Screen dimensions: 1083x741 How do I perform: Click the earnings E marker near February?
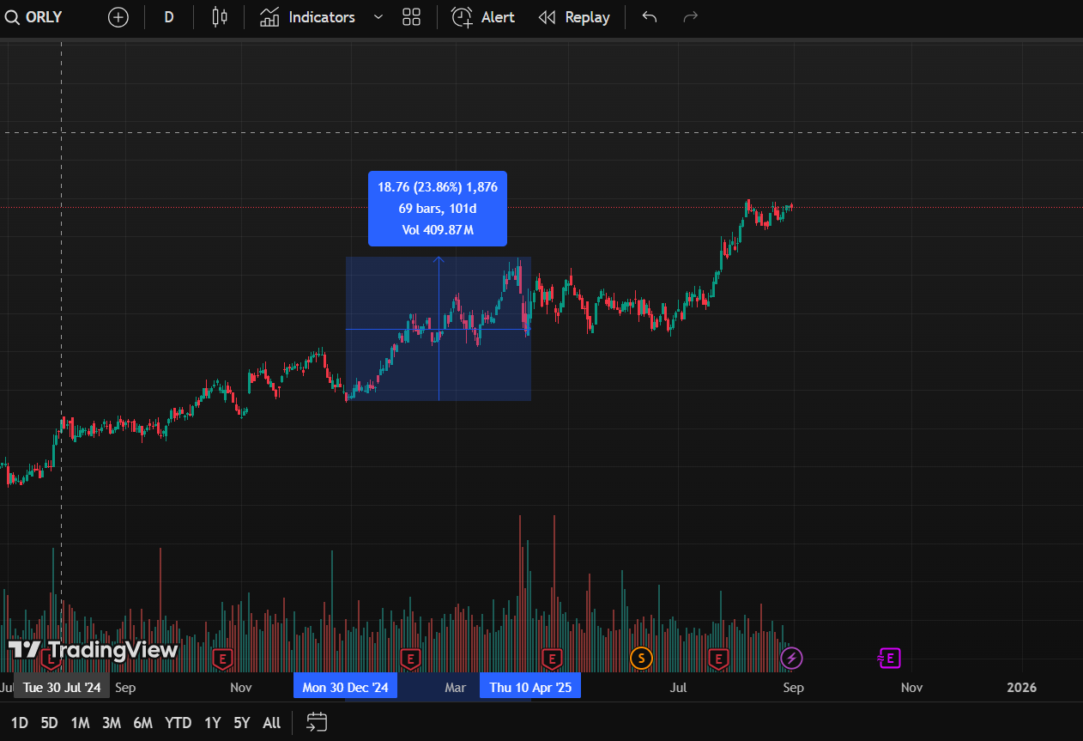pyautogui.click(x=410, y=659)
